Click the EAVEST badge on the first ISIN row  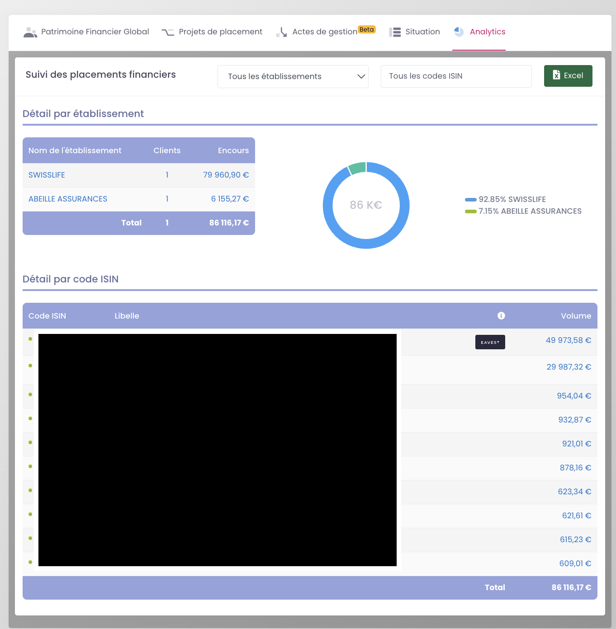coord(490,342)
